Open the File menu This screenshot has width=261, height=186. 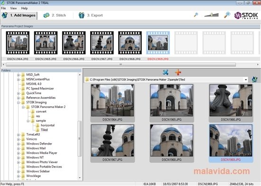tap(3, 8)
